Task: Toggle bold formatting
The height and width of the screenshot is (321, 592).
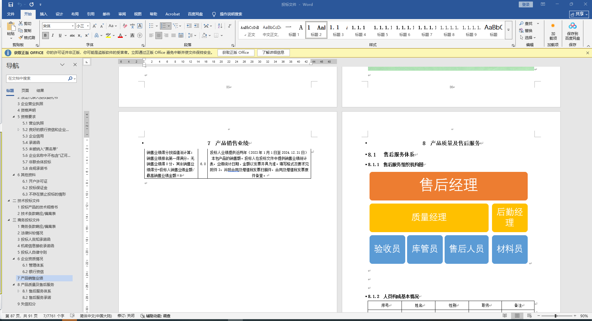Action: [46, 35]
